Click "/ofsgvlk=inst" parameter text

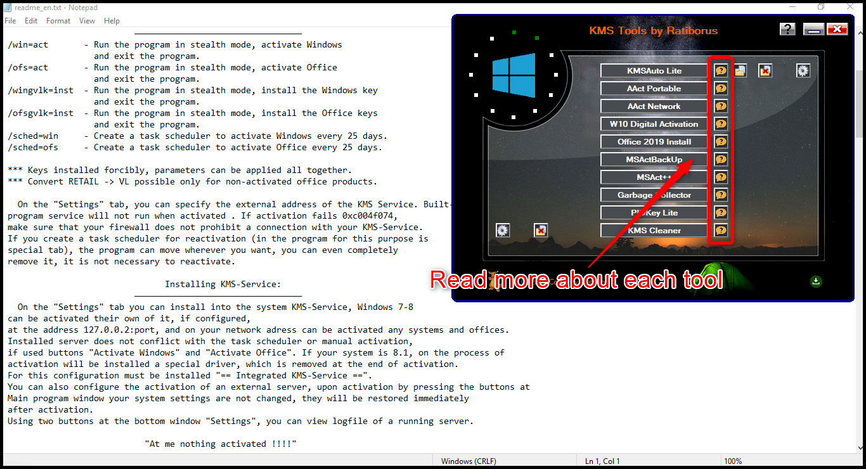41,113
